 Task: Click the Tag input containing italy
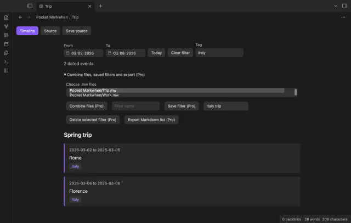pyautogui.click(x=219, y=53)
